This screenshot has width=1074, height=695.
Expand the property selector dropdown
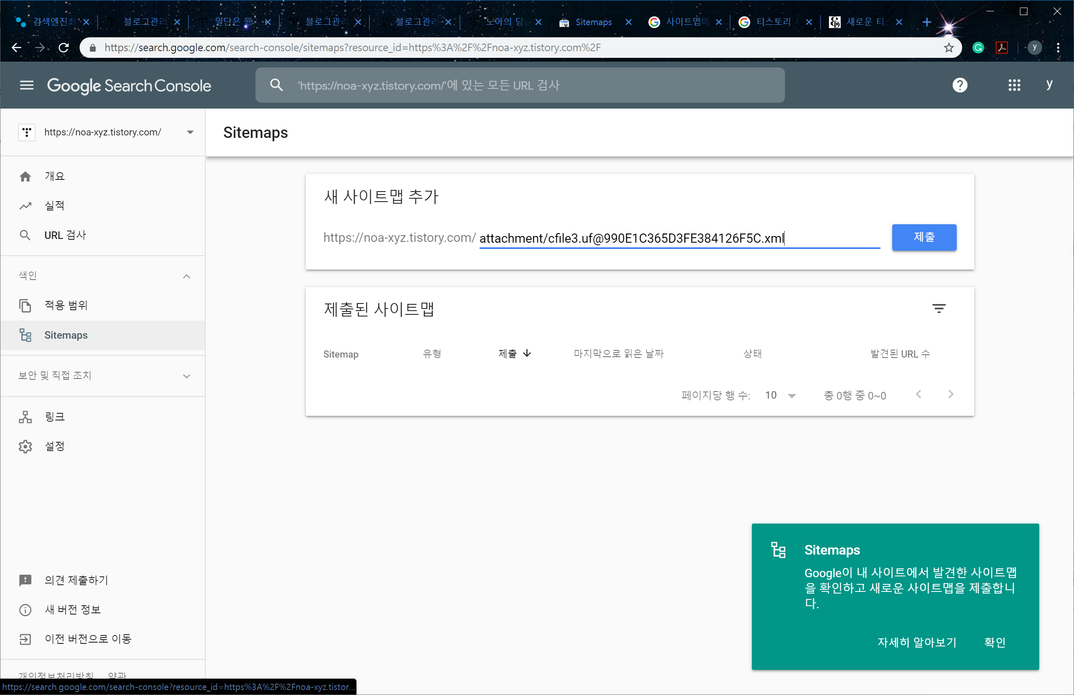190,132
